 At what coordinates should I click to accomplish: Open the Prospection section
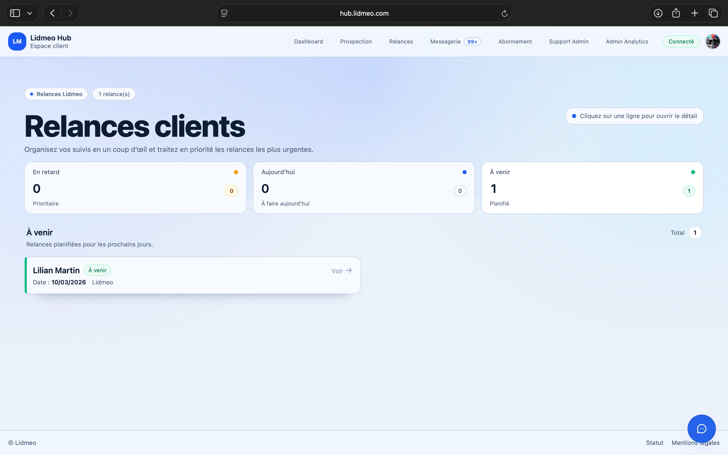(x=356, y=41)
